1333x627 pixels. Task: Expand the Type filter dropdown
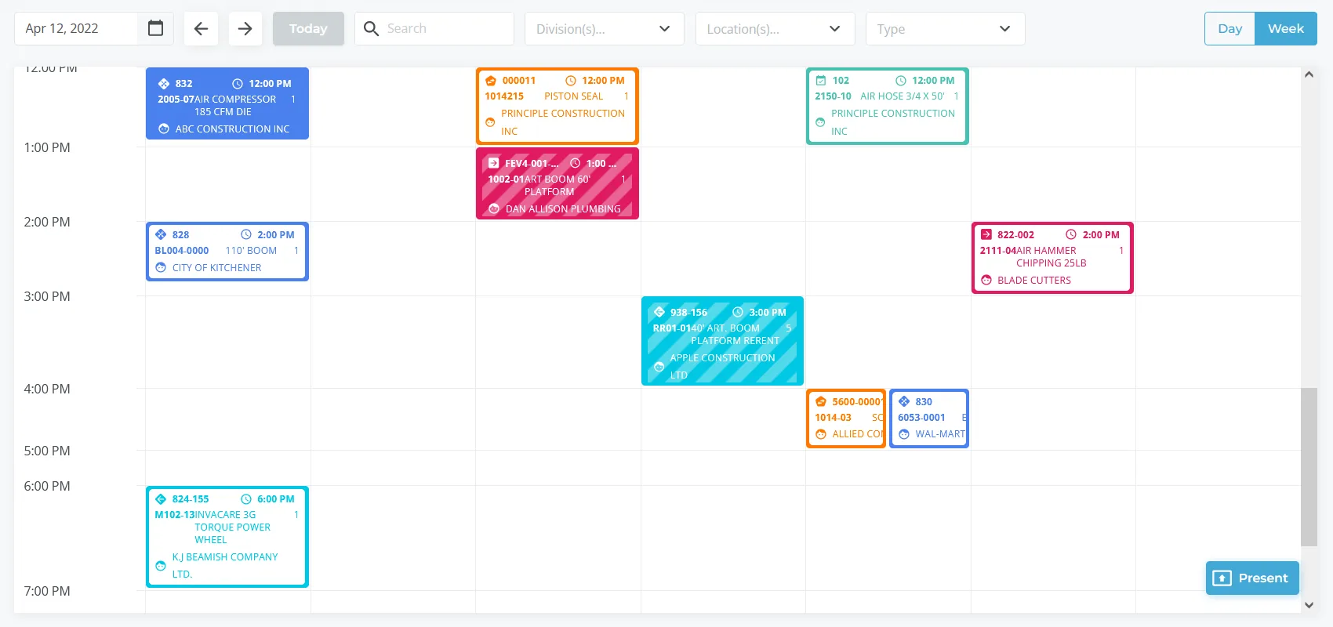(x=945, y=29)
